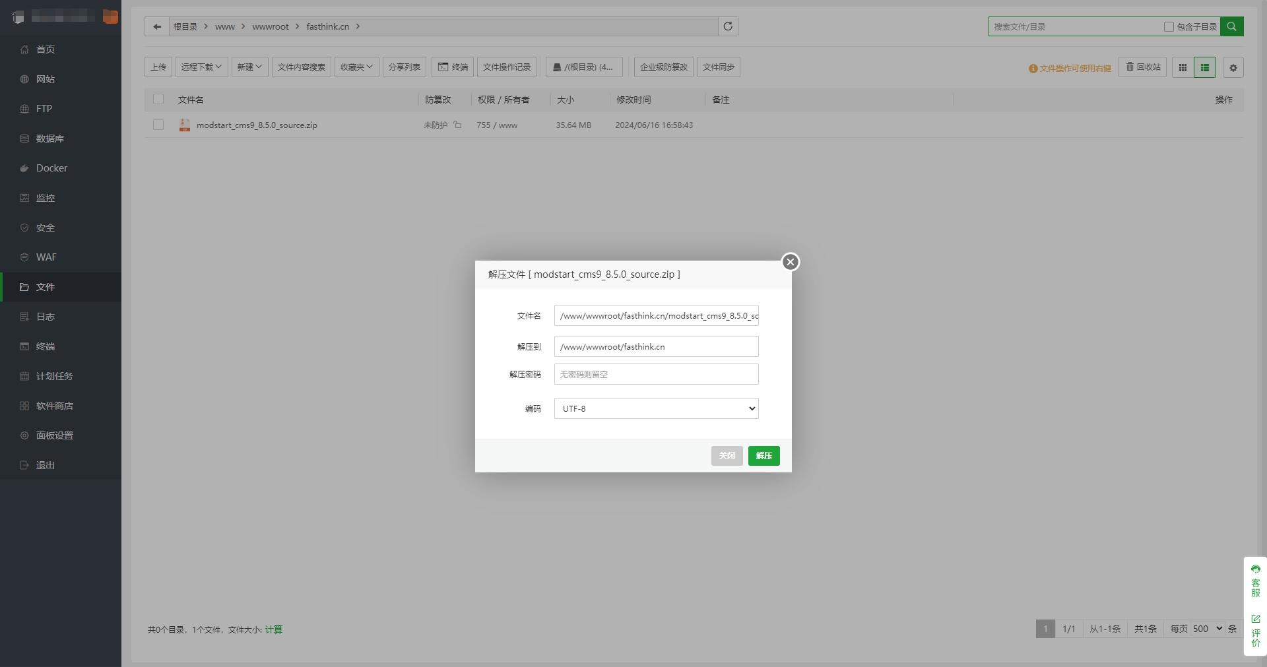This screenshot has width=1267, height=667.
Task: Click the 搜索文件/目录 search box
Action: click(1076, 26)
